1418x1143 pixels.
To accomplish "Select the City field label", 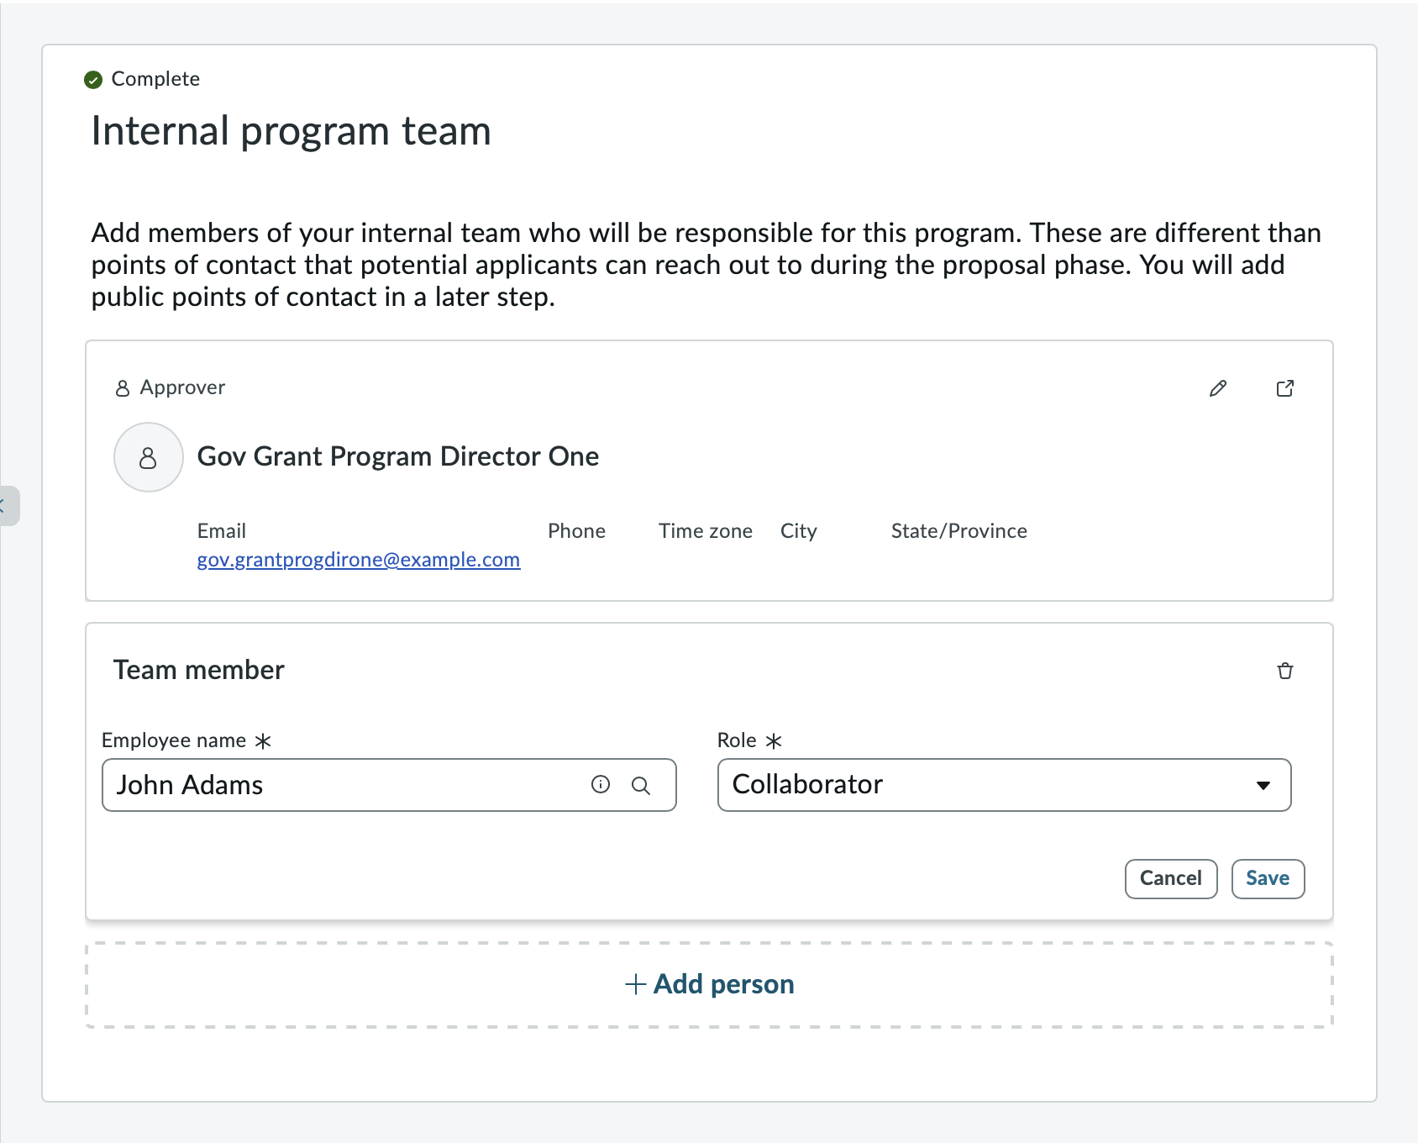I will (x=799, y=531).
